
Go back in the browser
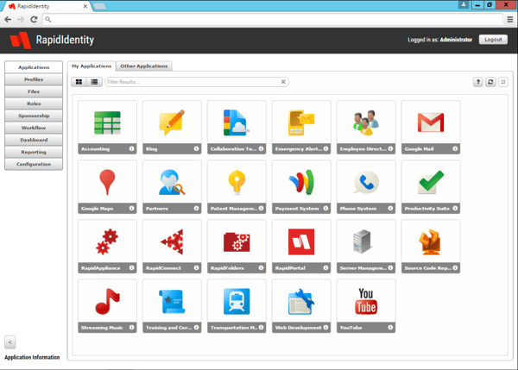coord(8,20)
